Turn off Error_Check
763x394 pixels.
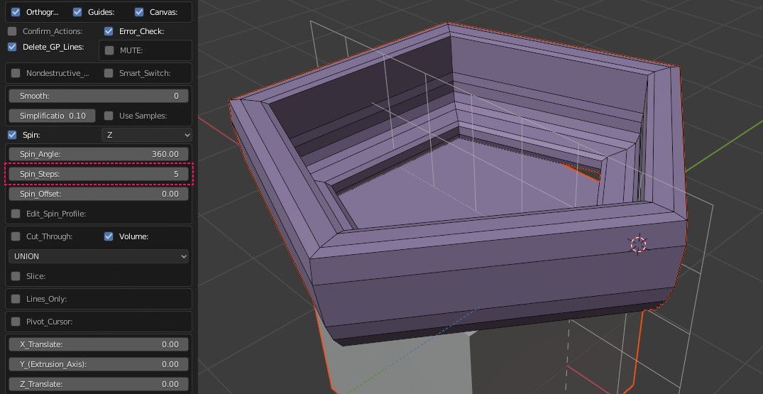point(109,31)
